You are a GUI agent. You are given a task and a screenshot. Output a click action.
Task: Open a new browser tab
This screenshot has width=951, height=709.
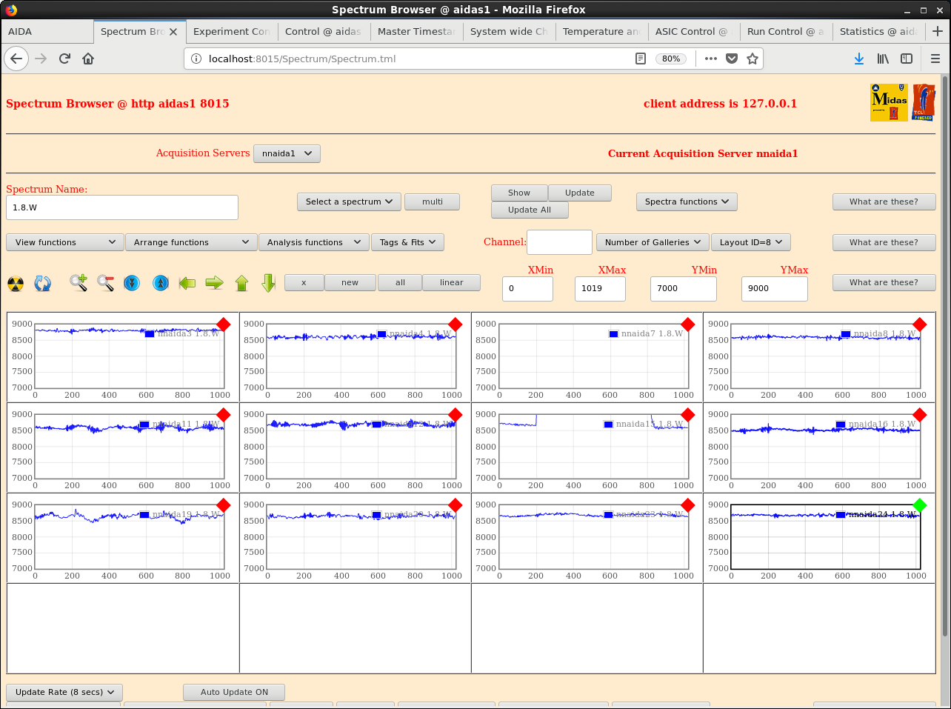tap(938, 31)
